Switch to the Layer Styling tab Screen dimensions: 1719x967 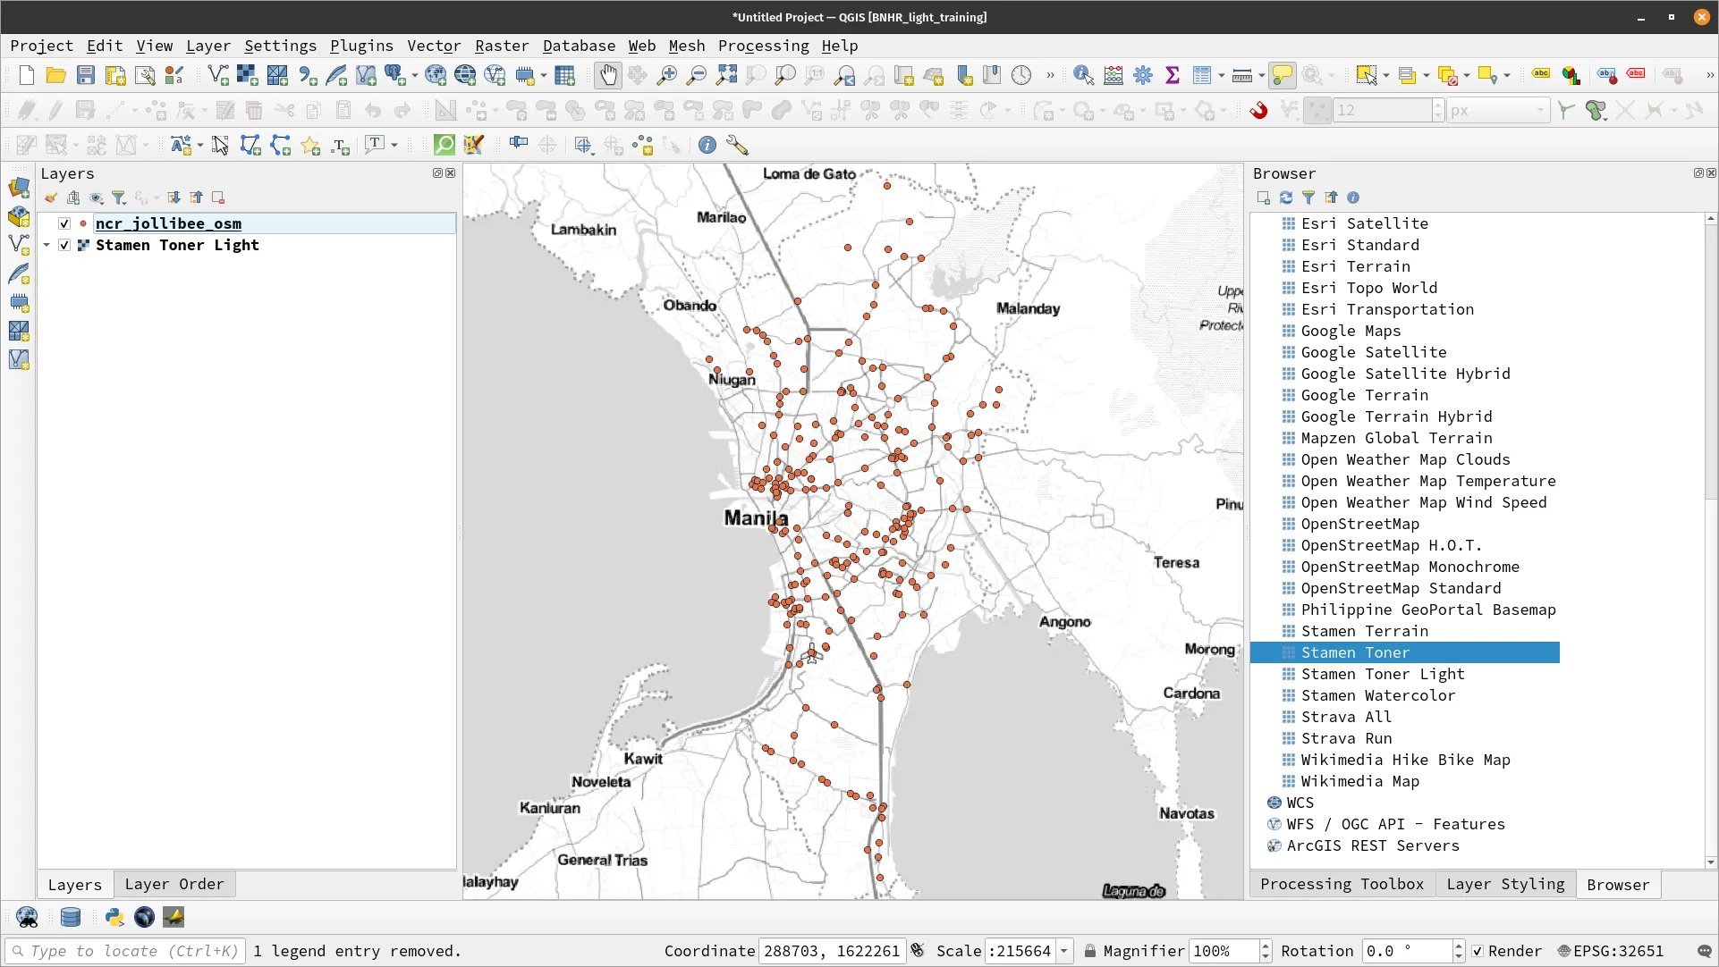(1505, 884)
